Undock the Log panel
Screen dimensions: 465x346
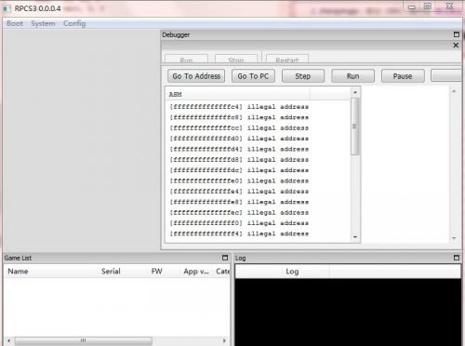457,258
